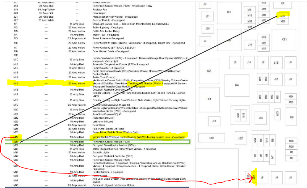Click fuse J9 in the diagram
307x188 pixels.
click(x=205, y=5)
